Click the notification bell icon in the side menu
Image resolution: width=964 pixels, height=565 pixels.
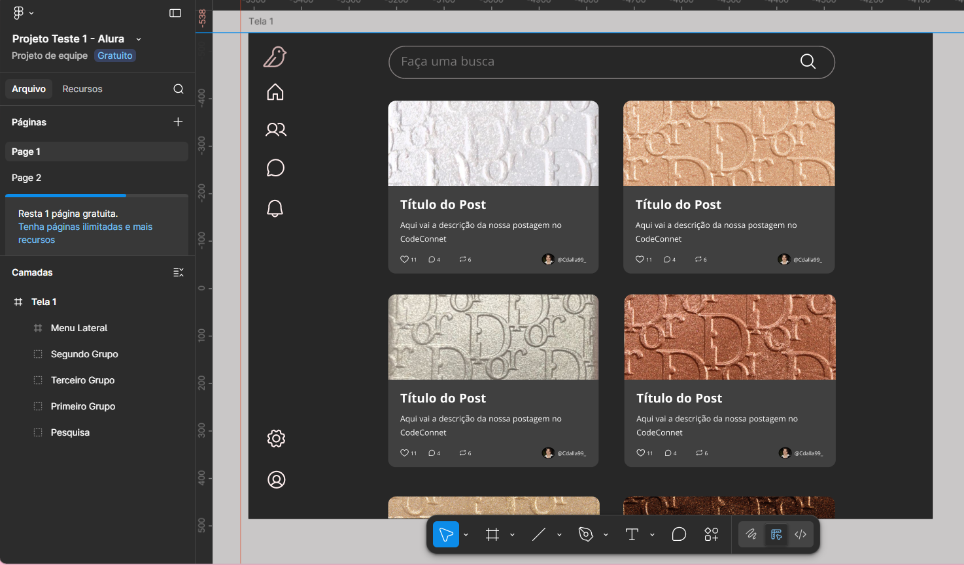coord(275,208)
